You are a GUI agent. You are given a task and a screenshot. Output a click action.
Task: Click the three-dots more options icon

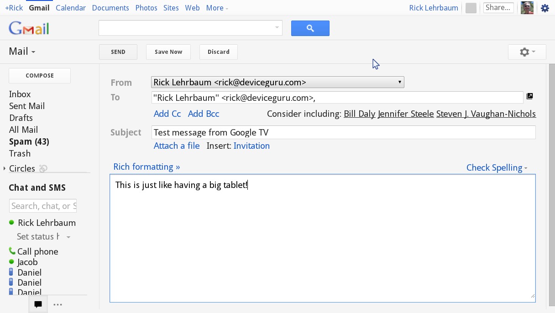point(58,305)
